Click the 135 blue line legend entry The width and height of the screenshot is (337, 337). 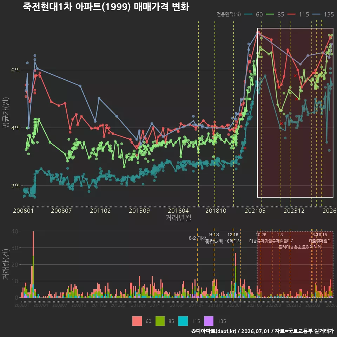(x=323, y=14)
